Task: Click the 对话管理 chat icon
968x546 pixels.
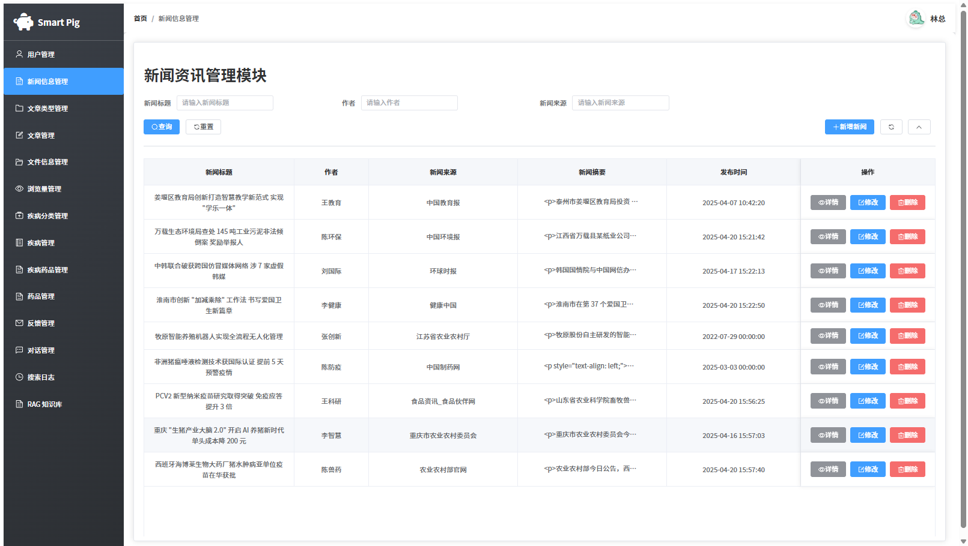Action: pos(19,350)
